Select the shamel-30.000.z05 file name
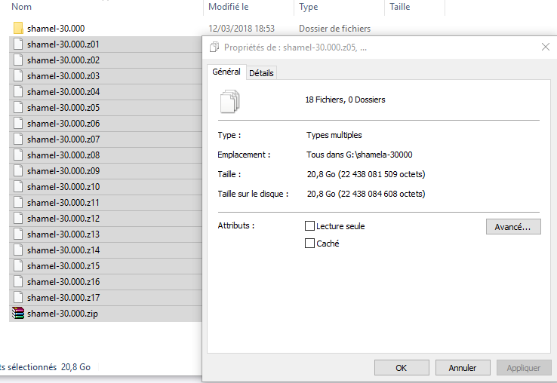This screenshot has height=383, width=557. click(63, 108)
